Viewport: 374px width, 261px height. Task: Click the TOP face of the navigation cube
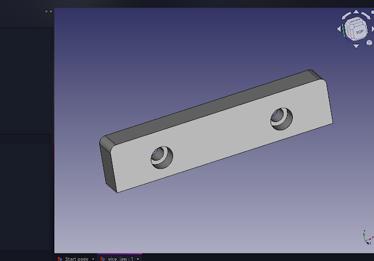pyautogui.click(x=359, y=32)
